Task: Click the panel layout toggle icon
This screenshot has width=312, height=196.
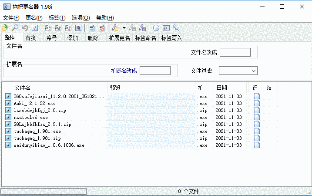Action: (x=166, y=28)
